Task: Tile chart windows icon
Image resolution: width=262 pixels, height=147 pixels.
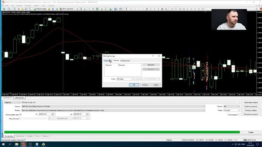Action: [x=97, y=9]
